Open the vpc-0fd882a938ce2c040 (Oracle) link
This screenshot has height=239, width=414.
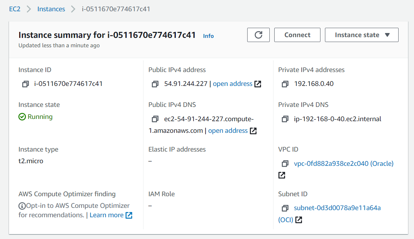point(343,164)
